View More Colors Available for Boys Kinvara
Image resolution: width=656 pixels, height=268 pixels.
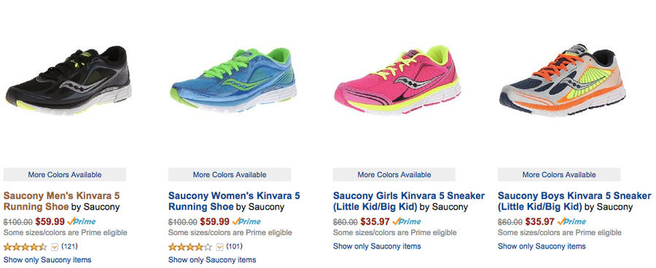point(559,174)
